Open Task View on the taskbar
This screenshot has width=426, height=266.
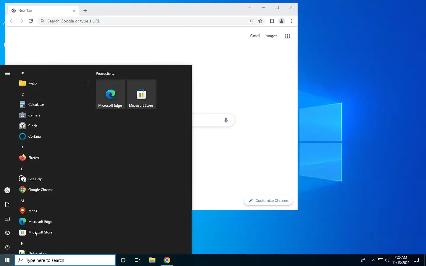click(137, 260)
